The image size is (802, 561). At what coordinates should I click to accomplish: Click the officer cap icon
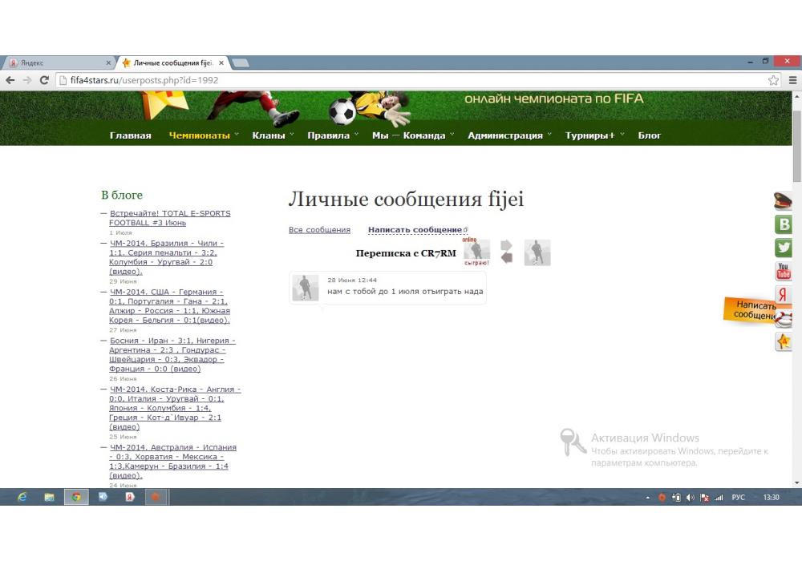point(784,201)
